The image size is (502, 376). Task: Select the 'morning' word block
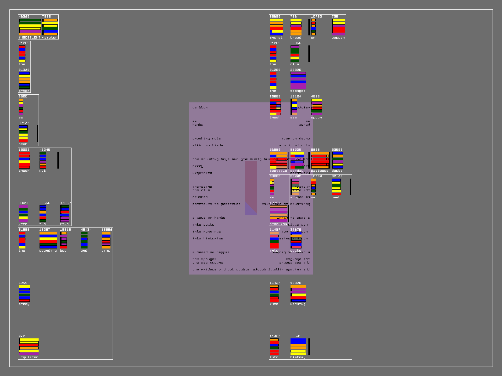pos(298,293)
